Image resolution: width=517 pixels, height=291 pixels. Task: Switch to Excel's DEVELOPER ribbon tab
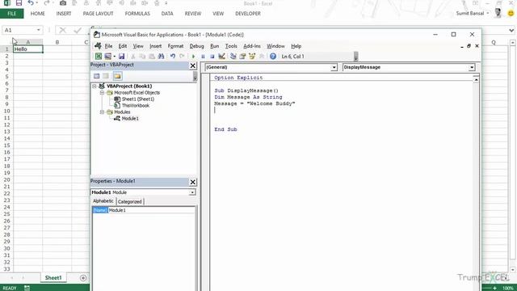pos(248,14)
